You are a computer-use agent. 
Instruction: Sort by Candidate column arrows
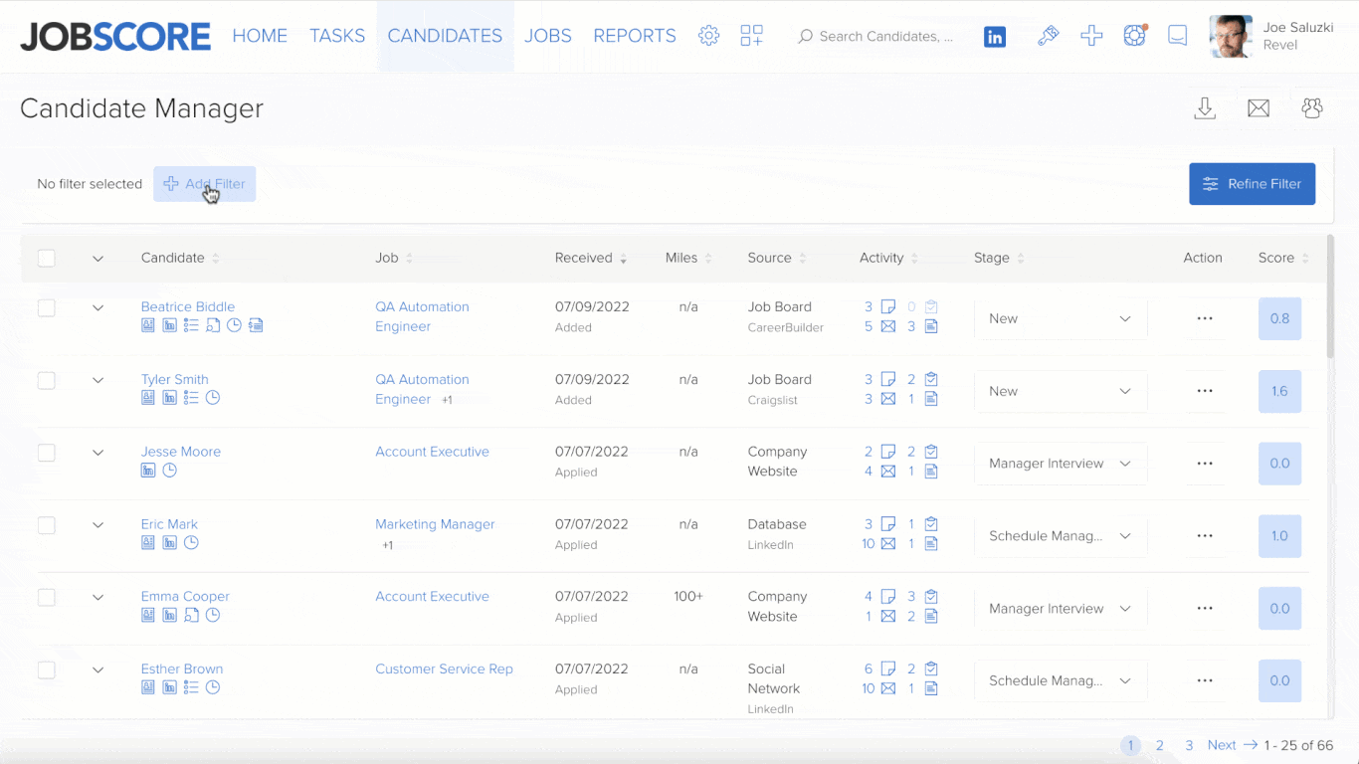tap(215, 259)
